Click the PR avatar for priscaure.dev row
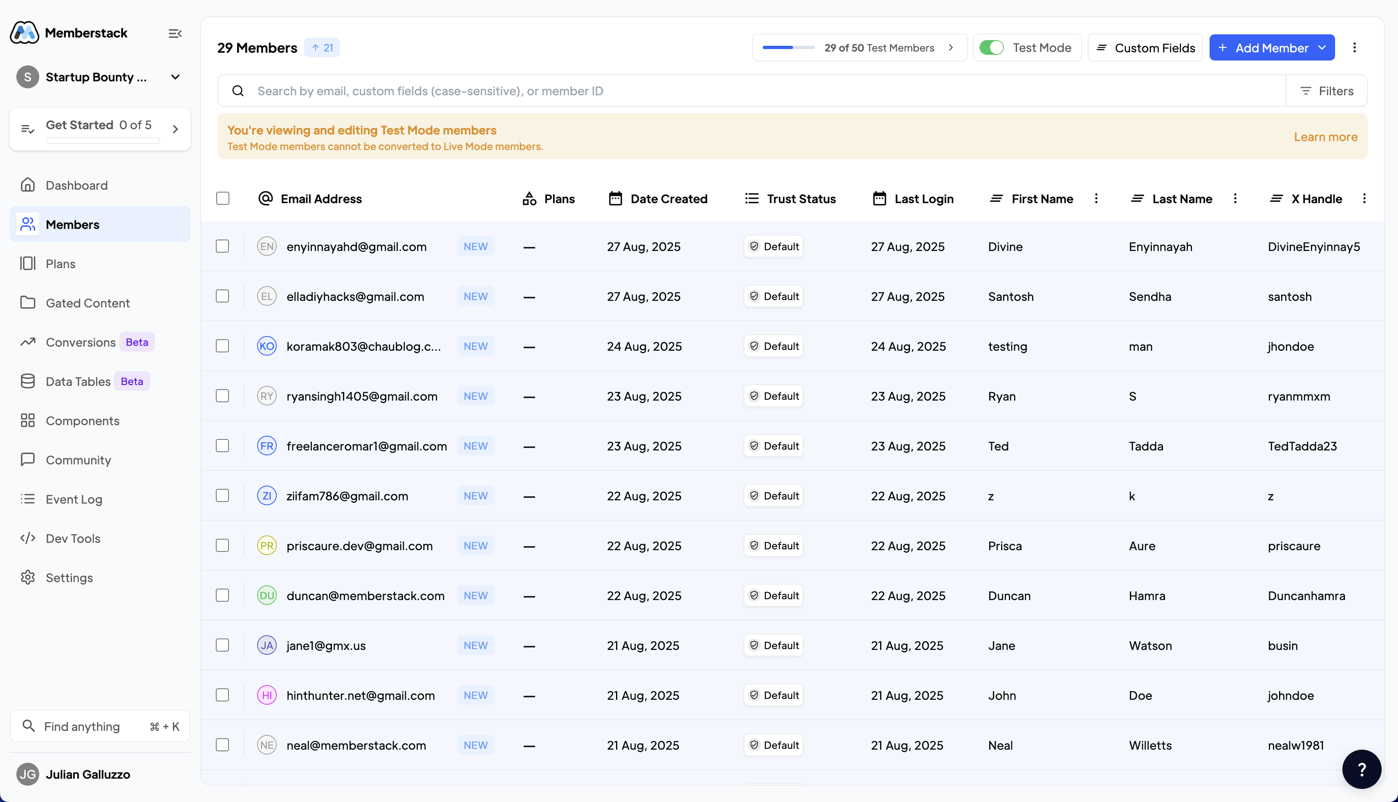Screen dimensions: 1398x802 tap(267, 546)
